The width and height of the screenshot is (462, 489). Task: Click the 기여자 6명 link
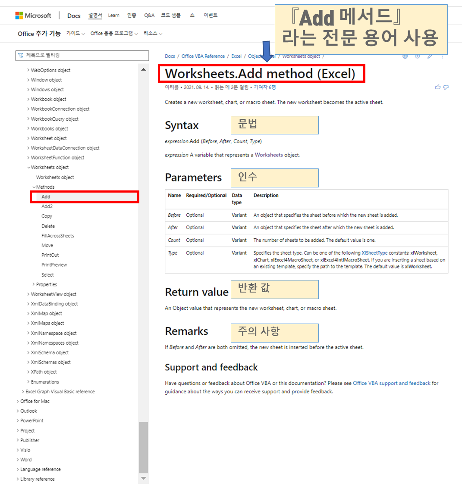pyautogui.click(x=265, y=87)
